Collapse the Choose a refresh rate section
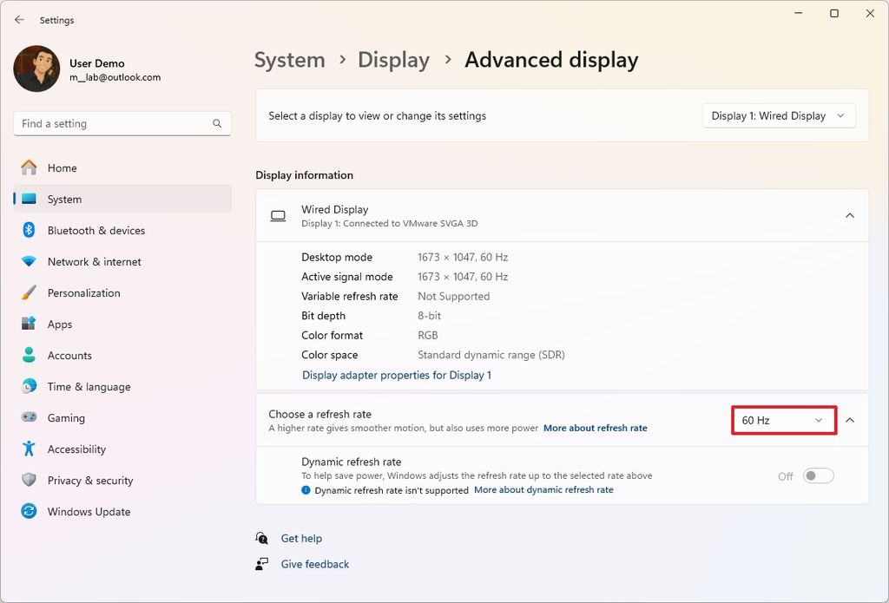The height and width of the screenshot is (603, 889). tap(850, 420)
